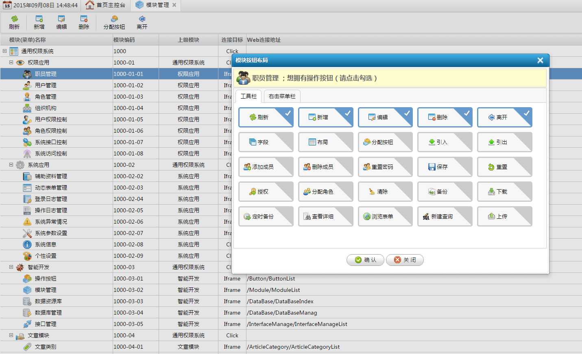Collapse the 通用权限系统 root node

[5, 51]
